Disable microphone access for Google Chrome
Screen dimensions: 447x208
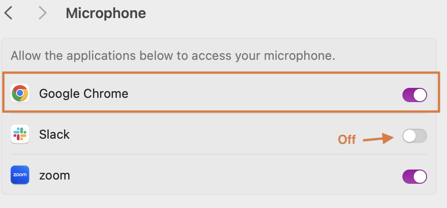[415, 95]
